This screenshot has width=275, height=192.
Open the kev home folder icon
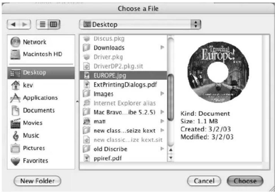16,85
